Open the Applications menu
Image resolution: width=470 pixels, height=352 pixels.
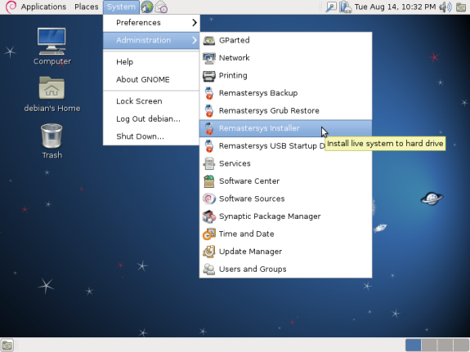(43, 7)
